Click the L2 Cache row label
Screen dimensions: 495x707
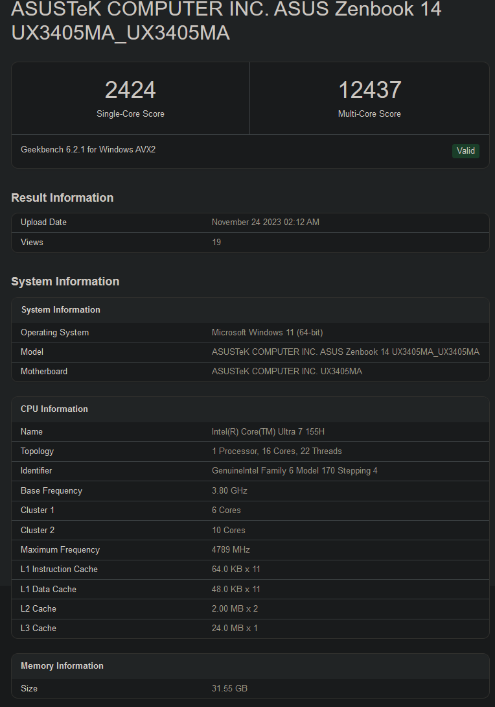(38, 608)
